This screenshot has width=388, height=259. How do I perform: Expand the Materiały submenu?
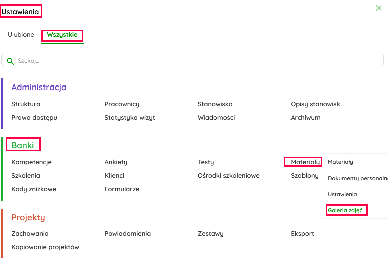[x=305, y=162]
